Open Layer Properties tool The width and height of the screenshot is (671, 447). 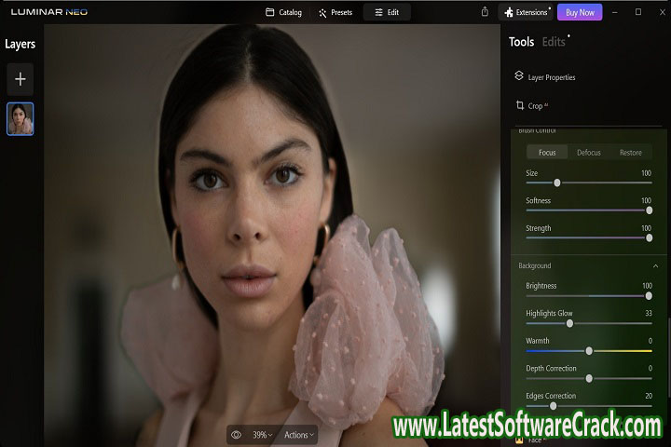click(x=545, y=77)
